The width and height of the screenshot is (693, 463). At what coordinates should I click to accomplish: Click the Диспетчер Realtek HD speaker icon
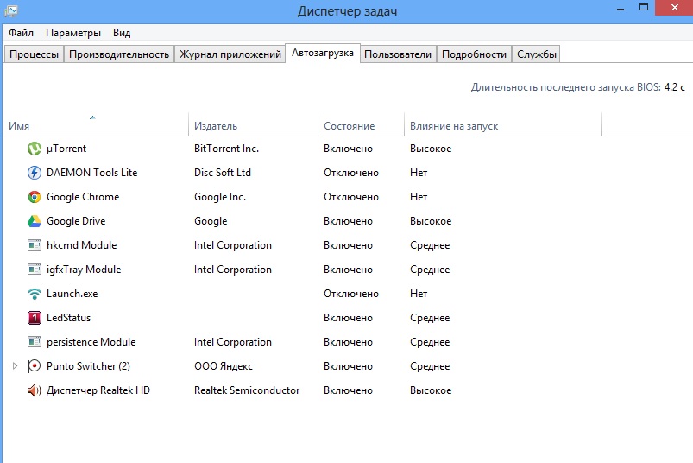pos(35,390)
